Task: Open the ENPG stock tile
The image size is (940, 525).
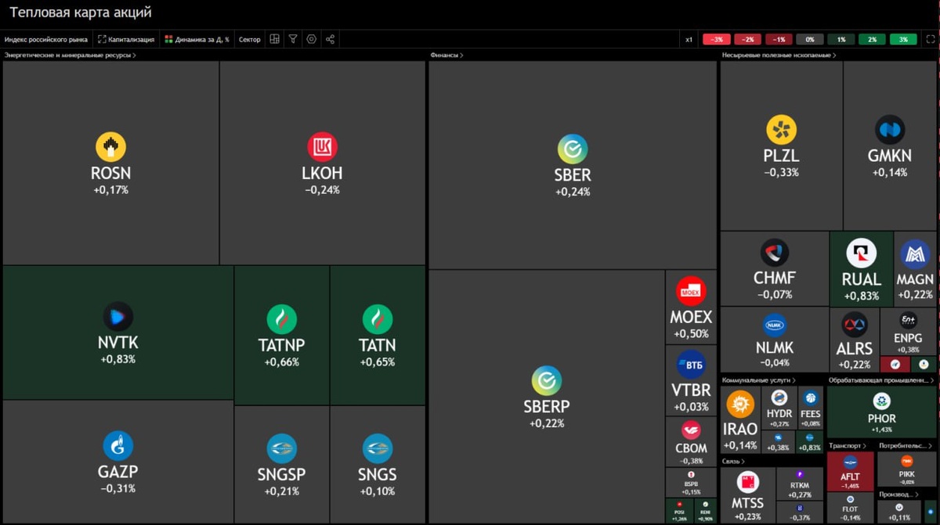Action: tap(908, 332)
